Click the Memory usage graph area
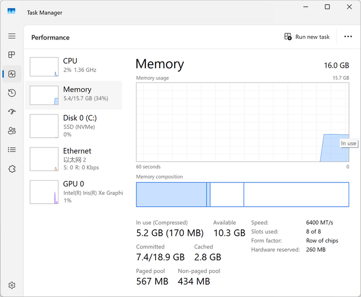 tap(243, 122)
